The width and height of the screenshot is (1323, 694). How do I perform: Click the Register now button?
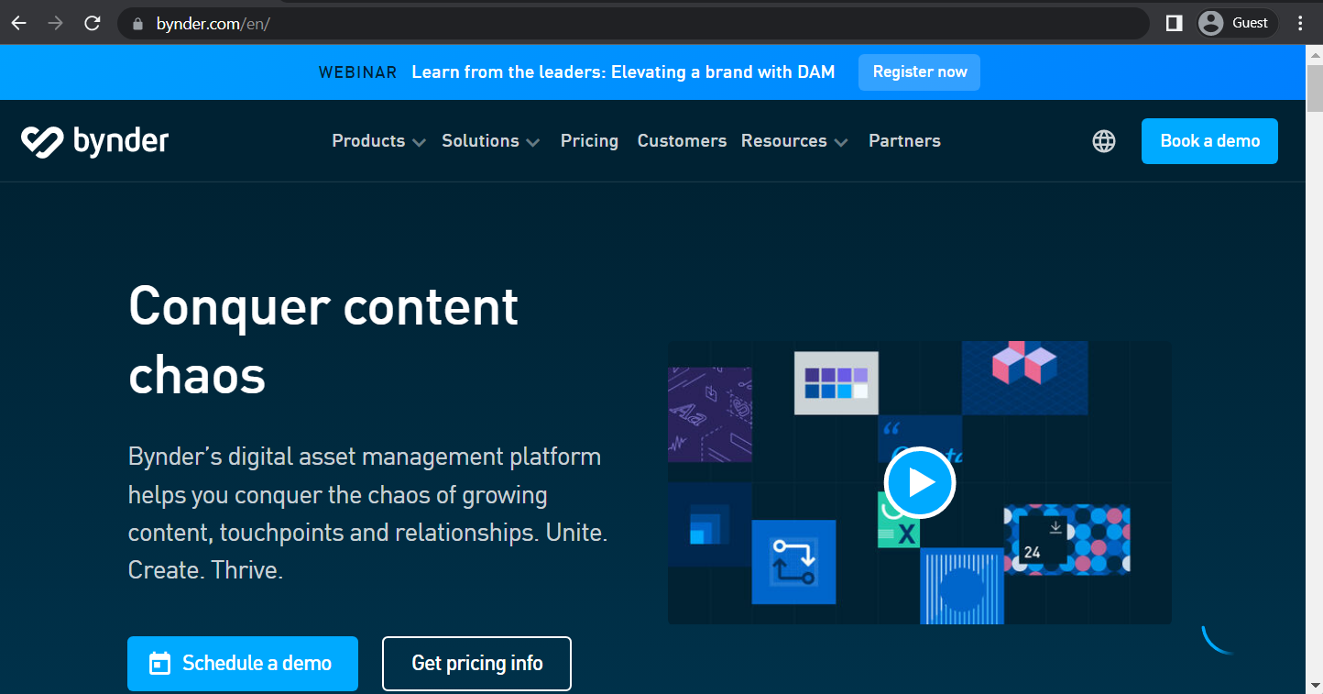coord(919,72)
